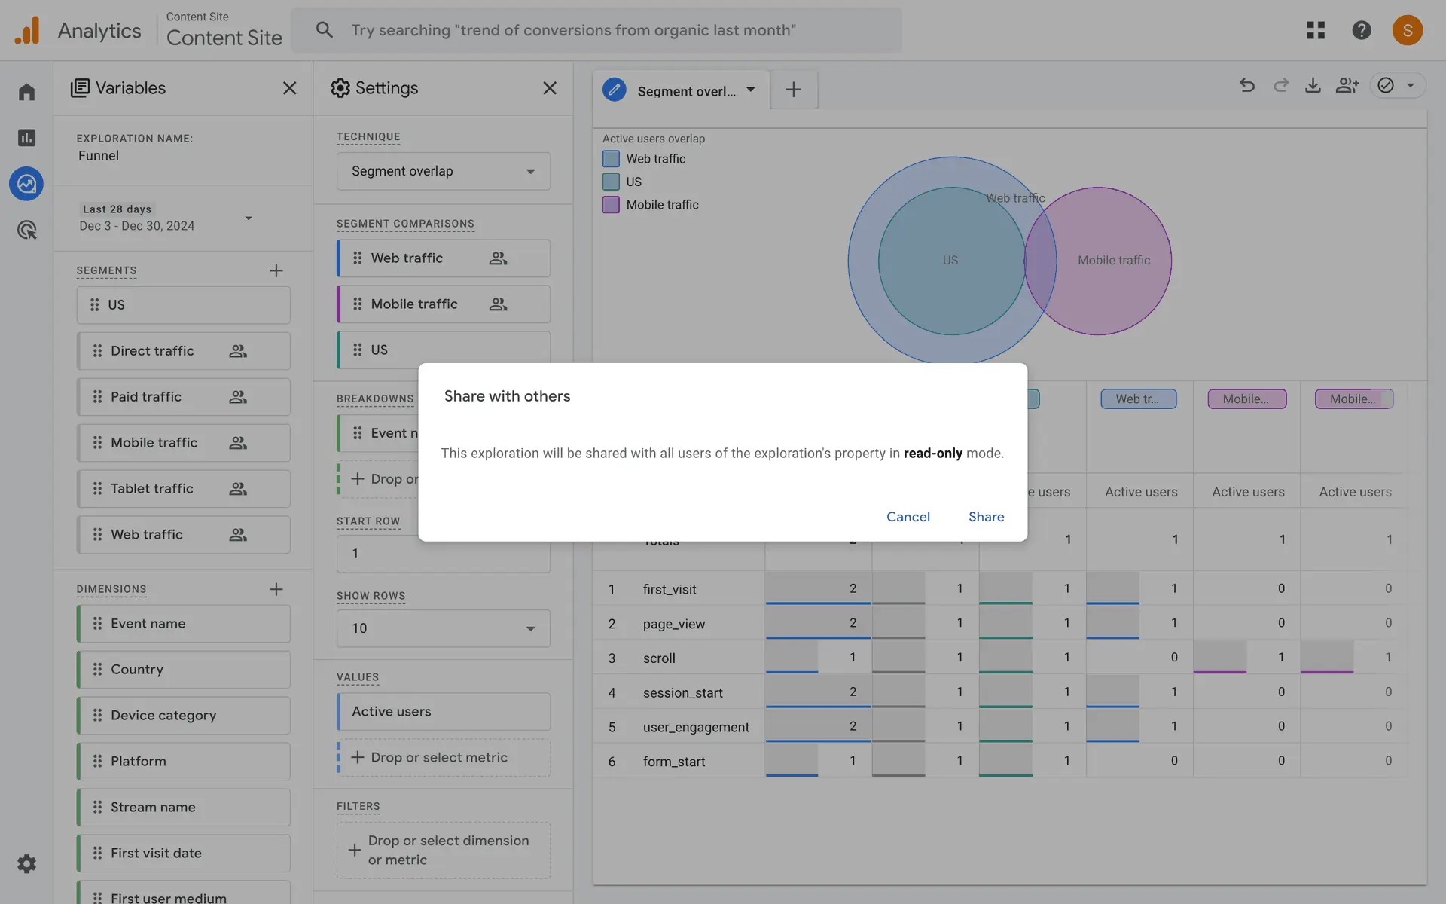Click the share exploration people icon
The image size is (1446, 904).
(x=1347, y=86)
